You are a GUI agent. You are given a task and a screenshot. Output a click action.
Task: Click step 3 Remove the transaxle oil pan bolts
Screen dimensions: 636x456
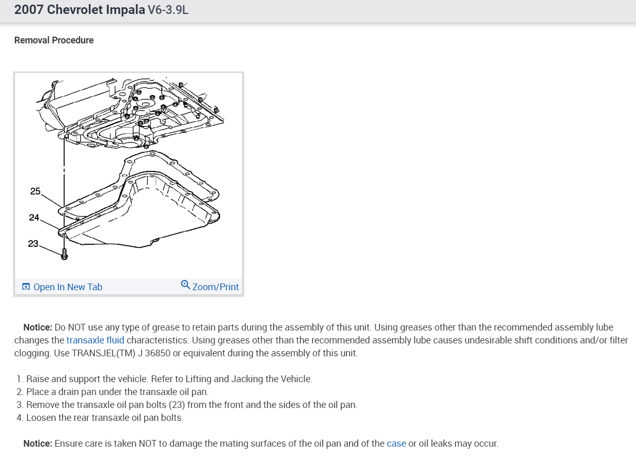pos(187,405)
